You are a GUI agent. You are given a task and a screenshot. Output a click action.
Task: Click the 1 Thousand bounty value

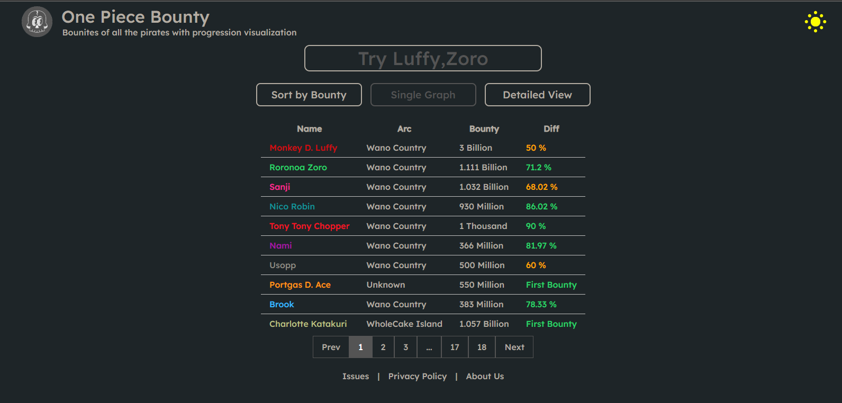483,226
